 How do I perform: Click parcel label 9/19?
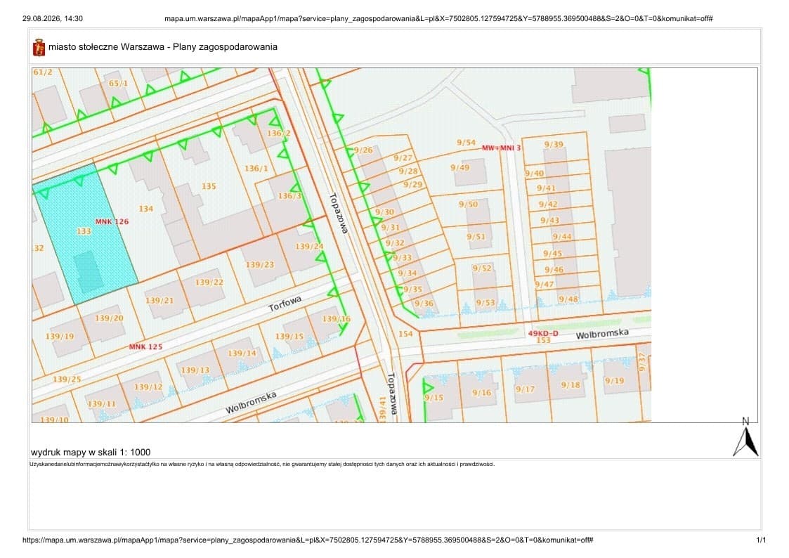tap(614, 381)
